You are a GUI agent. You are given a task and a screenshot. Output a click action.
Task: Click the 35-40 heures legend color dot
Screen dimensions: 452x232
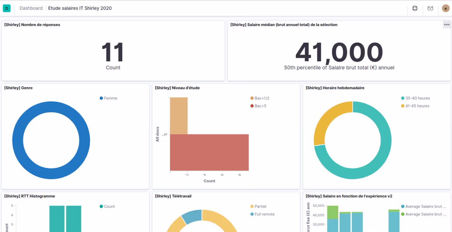(403, 98)
